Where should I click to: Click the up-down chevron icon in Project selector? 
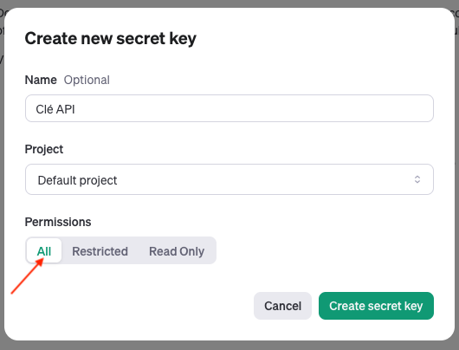[417, 179]
